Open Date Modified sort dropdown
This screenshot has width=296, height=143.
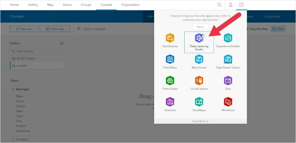coord(257,29)
